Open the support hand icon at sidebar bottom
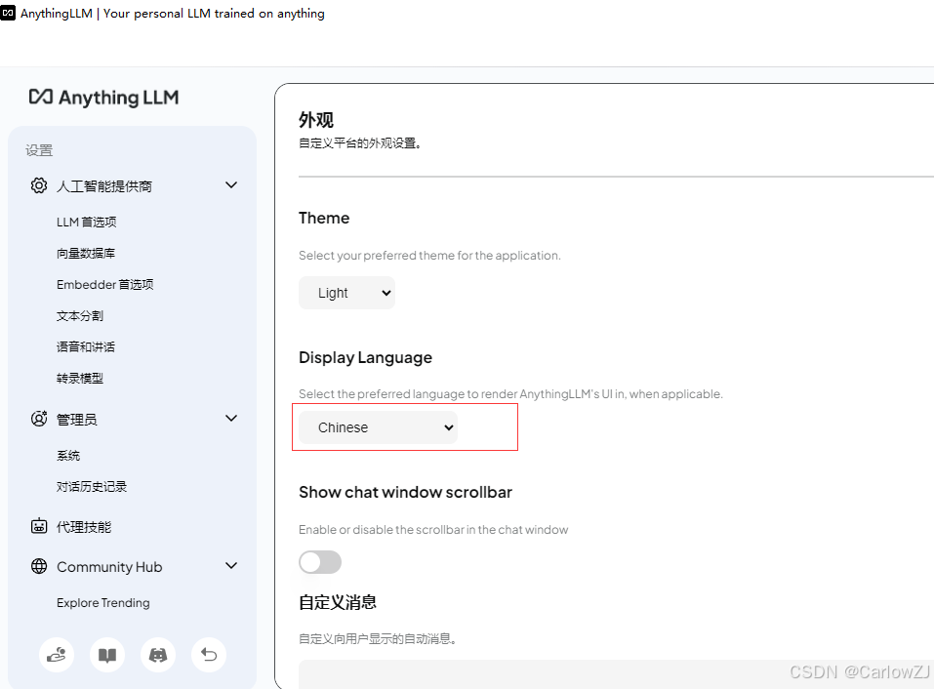 56,655
